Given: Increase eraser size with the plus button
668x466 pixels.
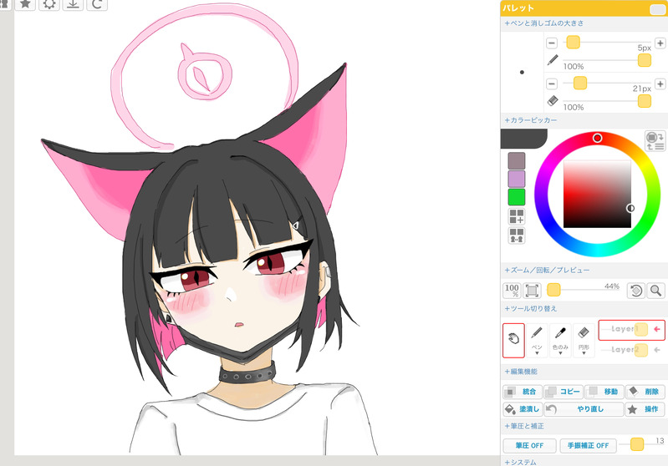Looking at the screenshot, I should 660,84.
